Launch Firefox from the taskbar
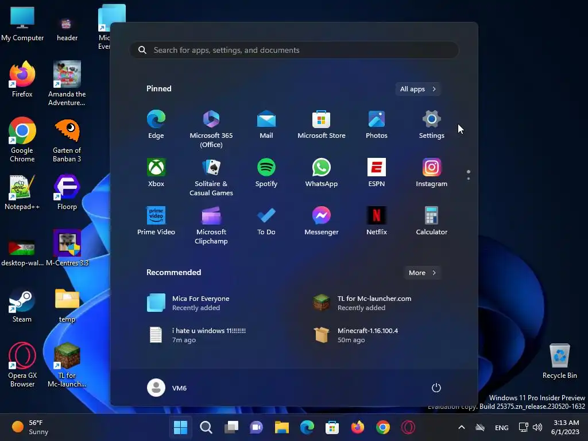Image resolution: width=588 pixels, height=441 pixels. pos(358,427)
